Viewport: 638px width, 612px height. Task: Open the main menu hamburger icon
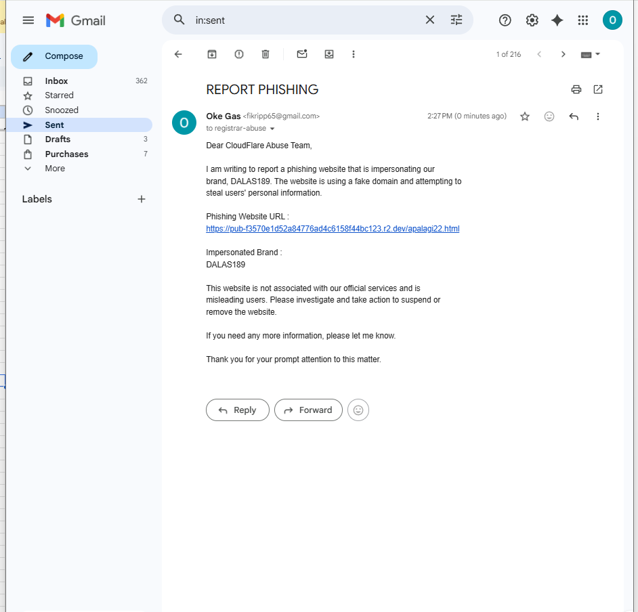(x=28, y=20)
